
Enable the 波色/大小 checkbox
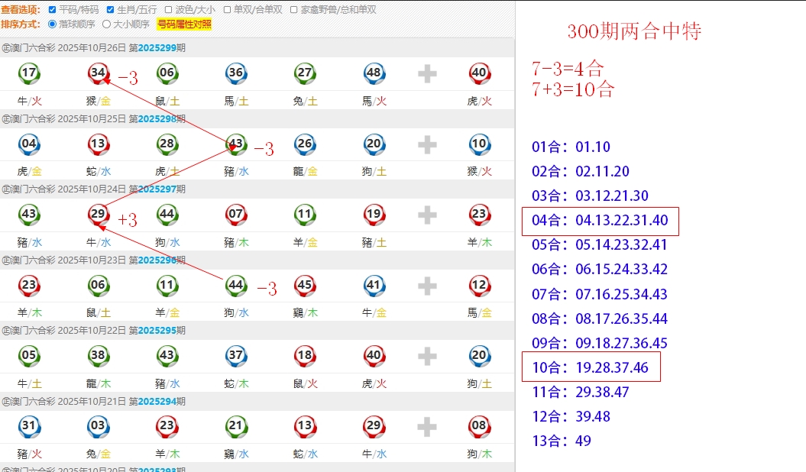tap(168, 10)
